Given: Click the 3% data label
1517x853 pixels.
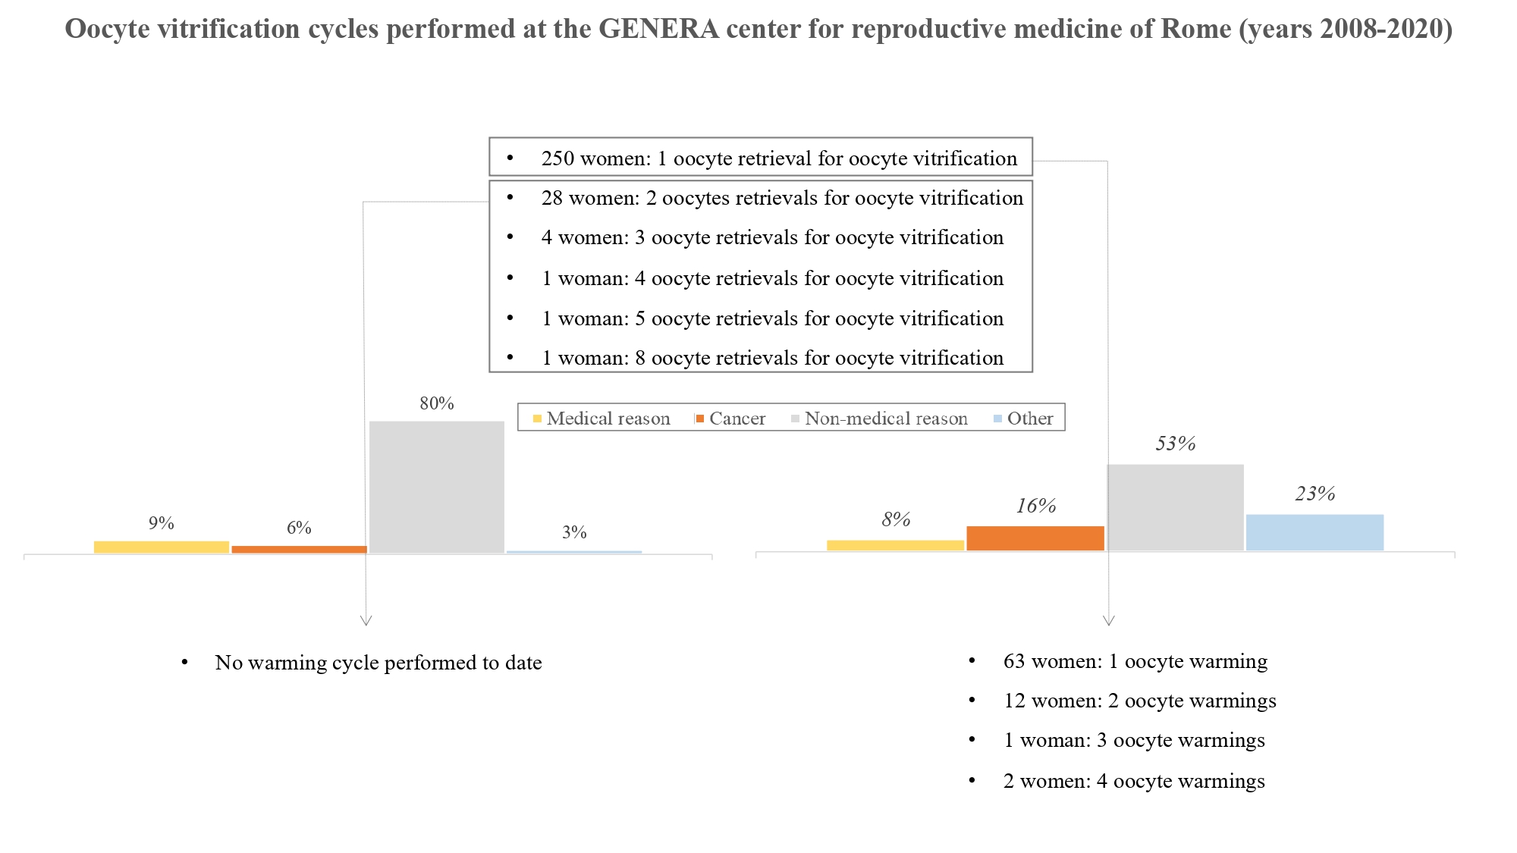Looking at the screenshot, I should 574,532.
